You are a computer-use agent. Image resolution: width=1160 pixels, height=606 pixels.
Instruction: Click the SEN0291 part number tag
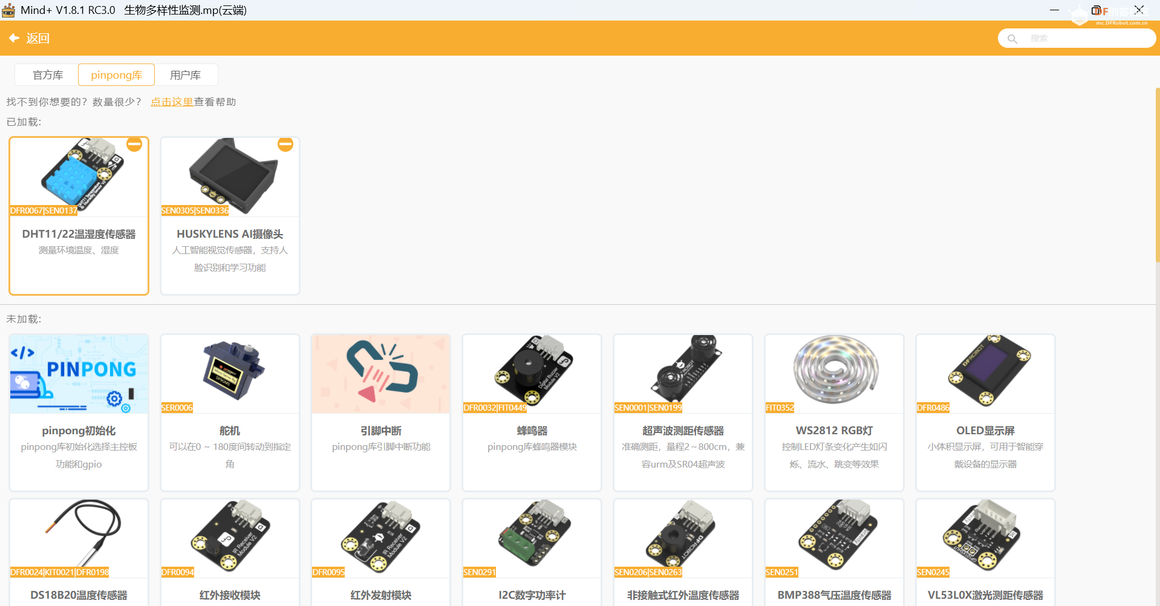480,572
